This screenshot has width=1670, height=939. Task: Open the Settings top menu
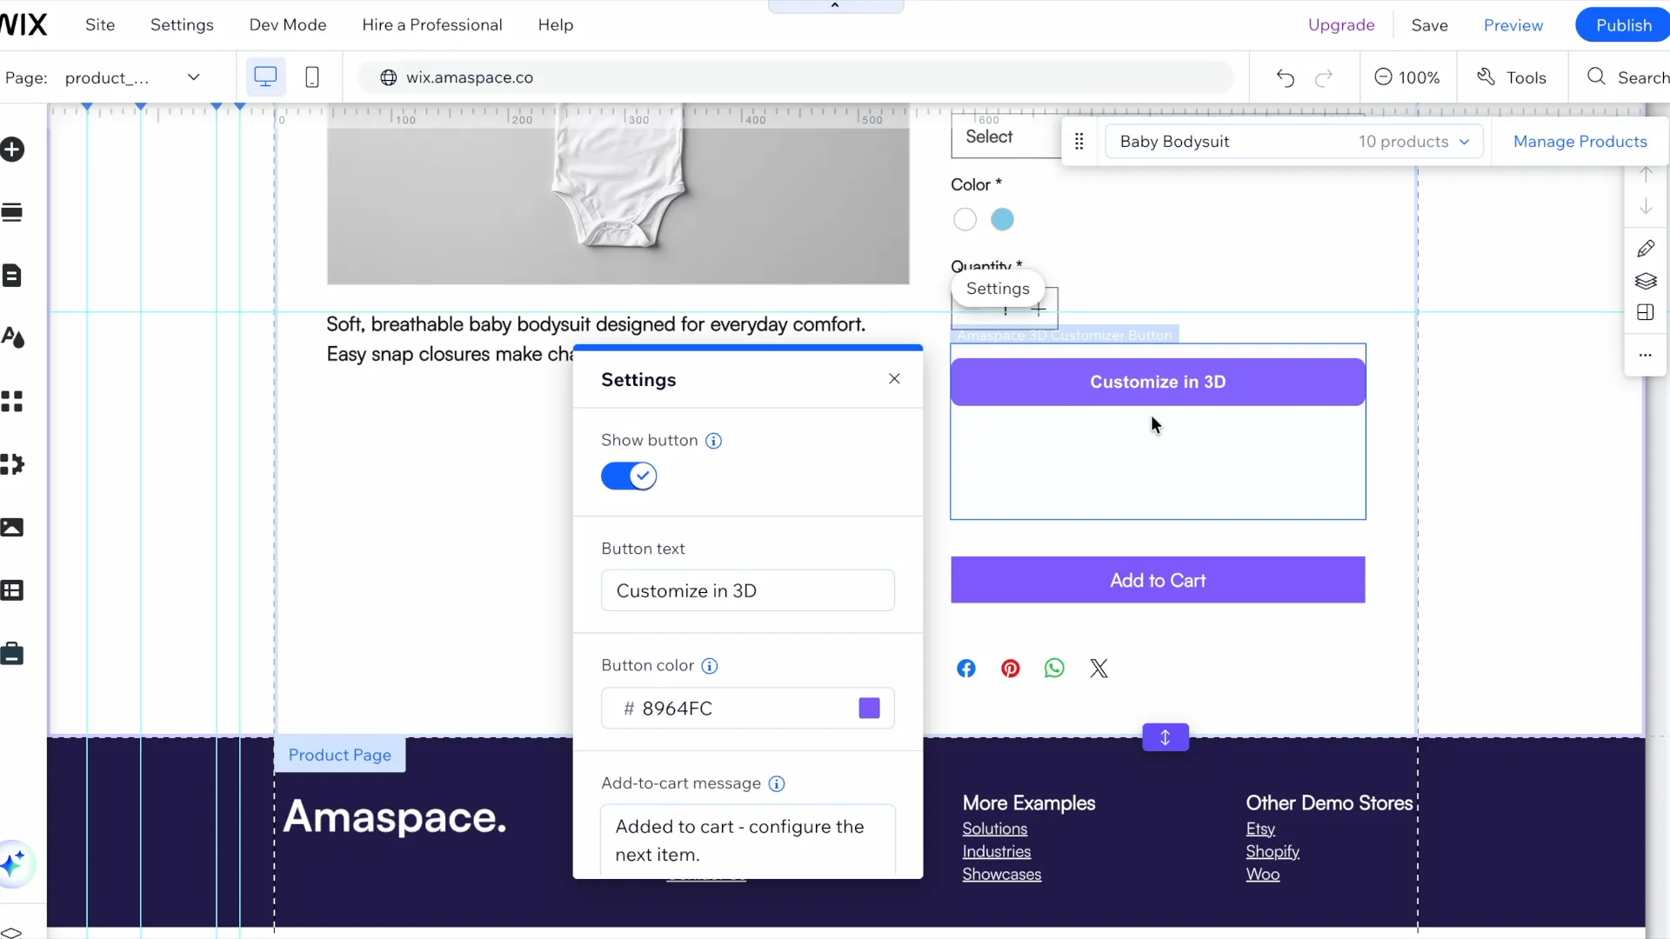(x=182, y=25)
